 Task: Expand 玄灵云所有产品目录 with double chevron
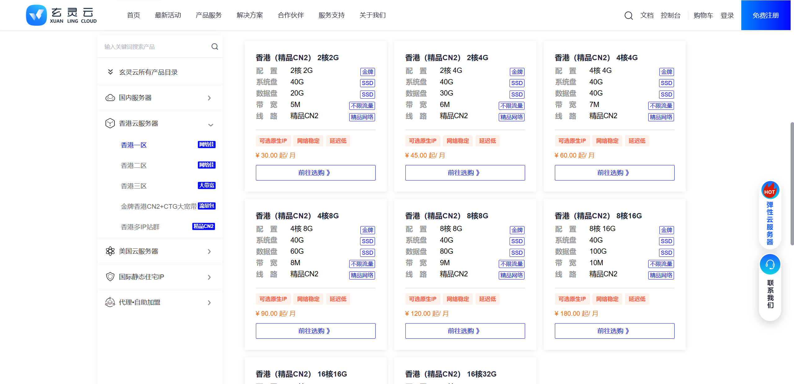click(x=110, y=72)
